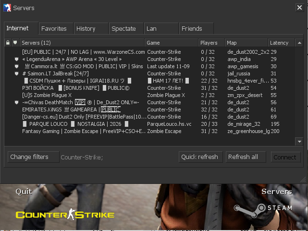
Task: Sort servers by Map column header
Action: click(x=246, y=43)
